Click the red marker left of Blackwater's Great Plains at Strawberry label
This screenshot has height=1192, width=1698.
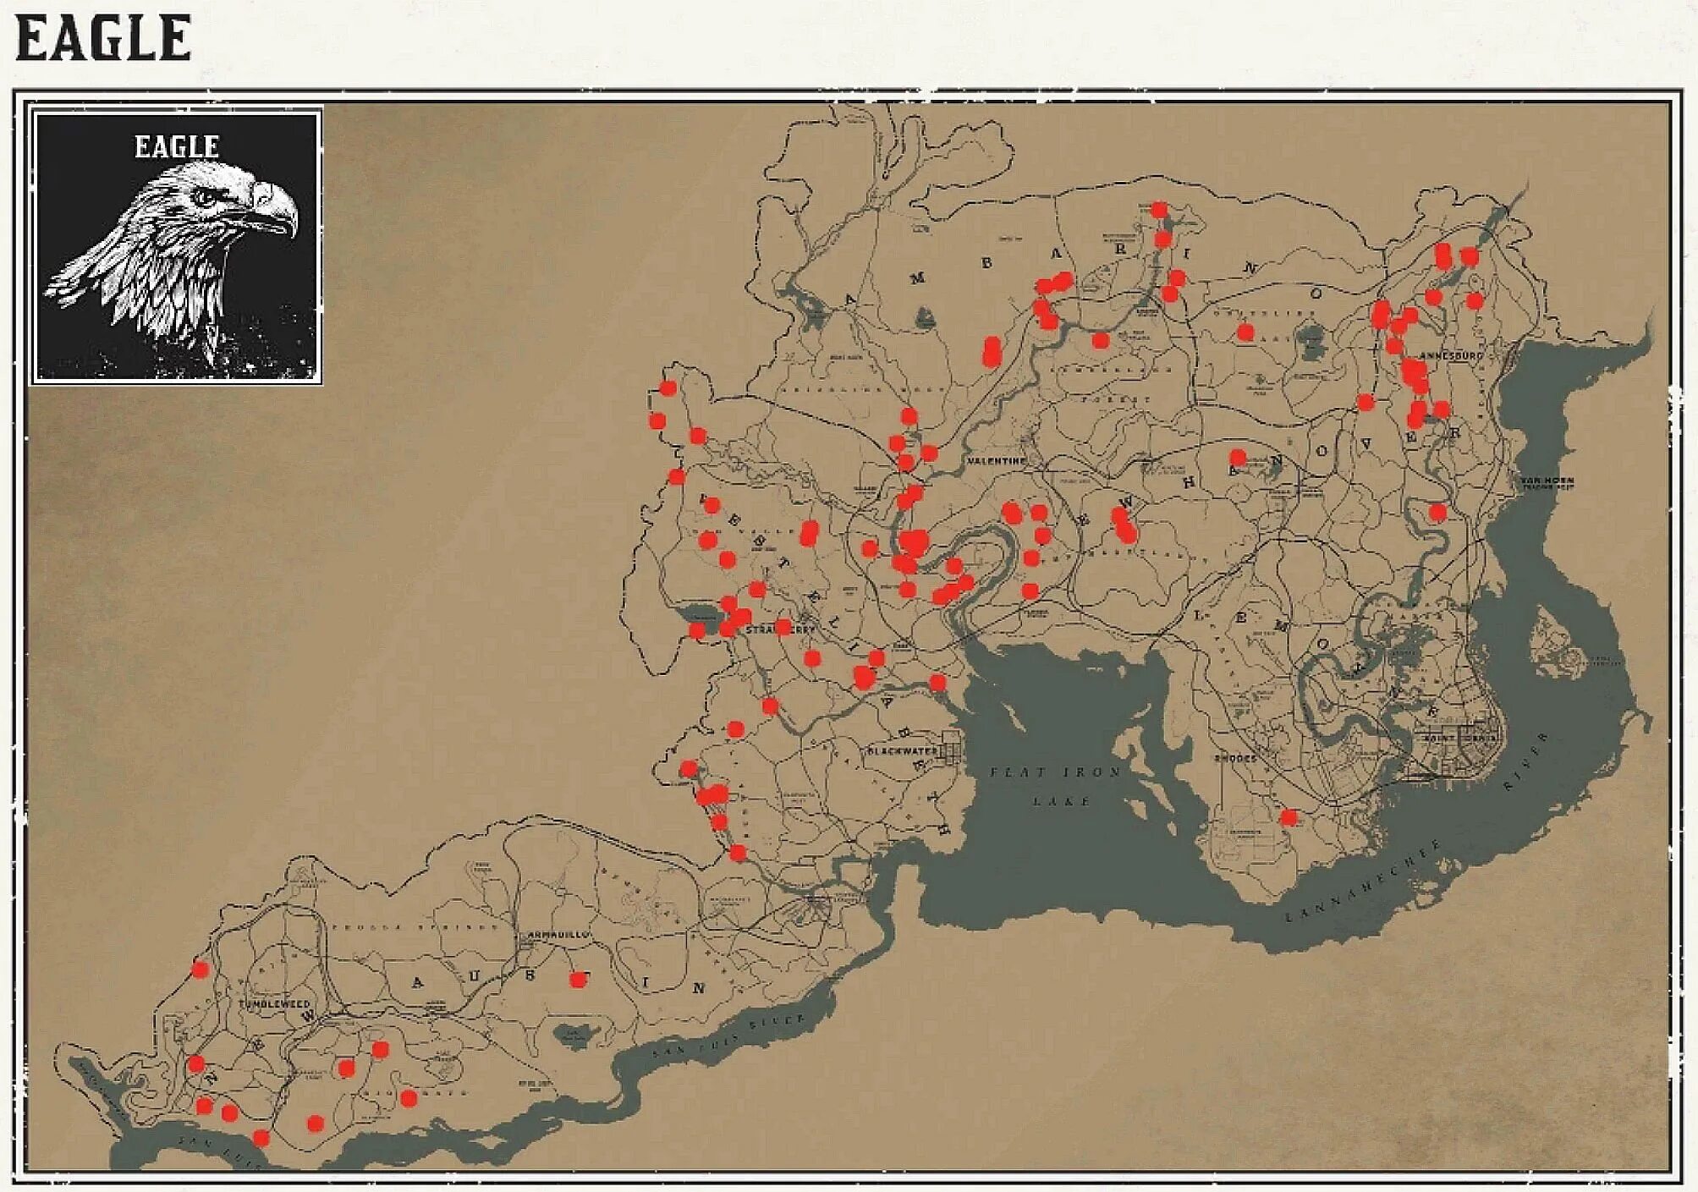pyautogui.click(x=727, y=629)
